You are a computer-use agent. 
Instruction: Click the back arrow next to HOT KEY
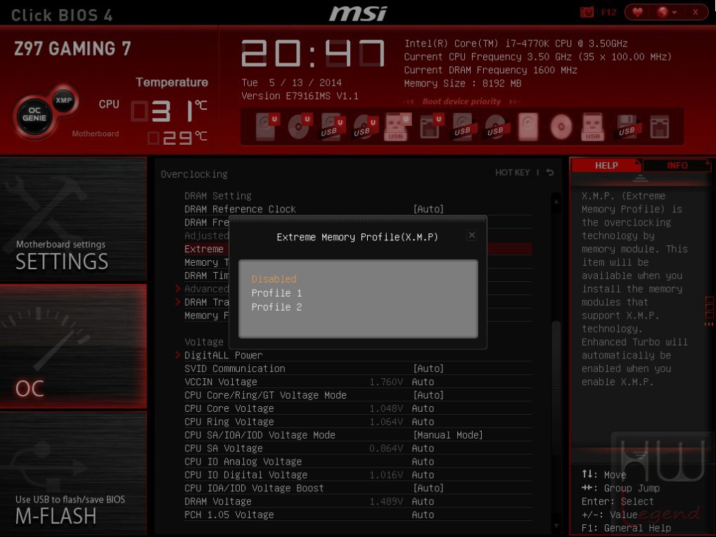550,172
